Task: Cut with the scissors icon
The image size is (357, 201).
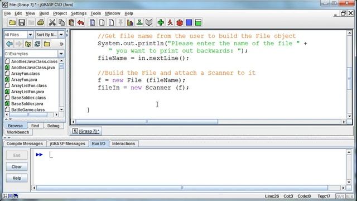Action: [52, 22]
